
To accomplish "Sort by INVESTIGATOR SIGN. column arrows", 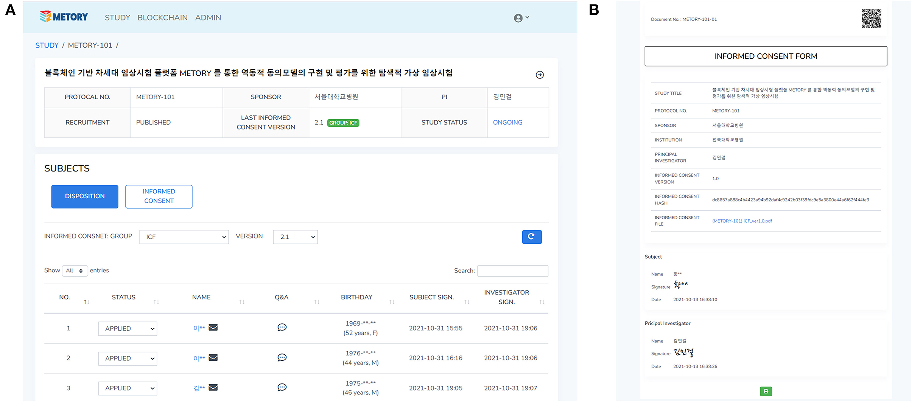I will click(x=542, y=302).
